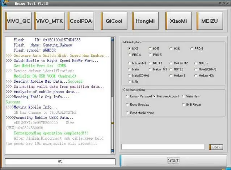The image size is (231, 170).
Task: Click the 'Analysis of mobile phone data...' line
Action: pos(43,92)
